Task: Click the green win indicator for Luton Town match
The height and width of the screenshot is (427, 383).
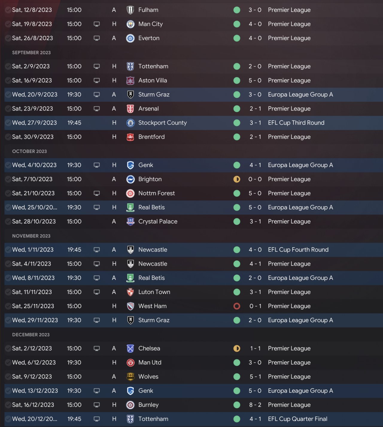Action: (x=237, y=292)
